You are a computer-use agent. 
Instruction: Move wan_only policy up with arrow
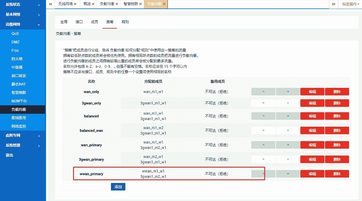[x=263, y=92]
